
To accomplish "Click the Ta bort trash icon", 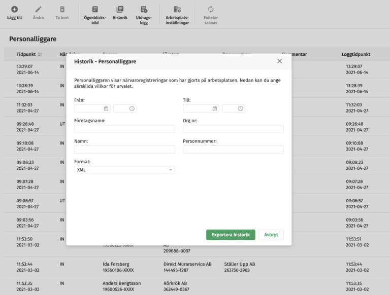I will pyautogui.click(x=62, y=10).
